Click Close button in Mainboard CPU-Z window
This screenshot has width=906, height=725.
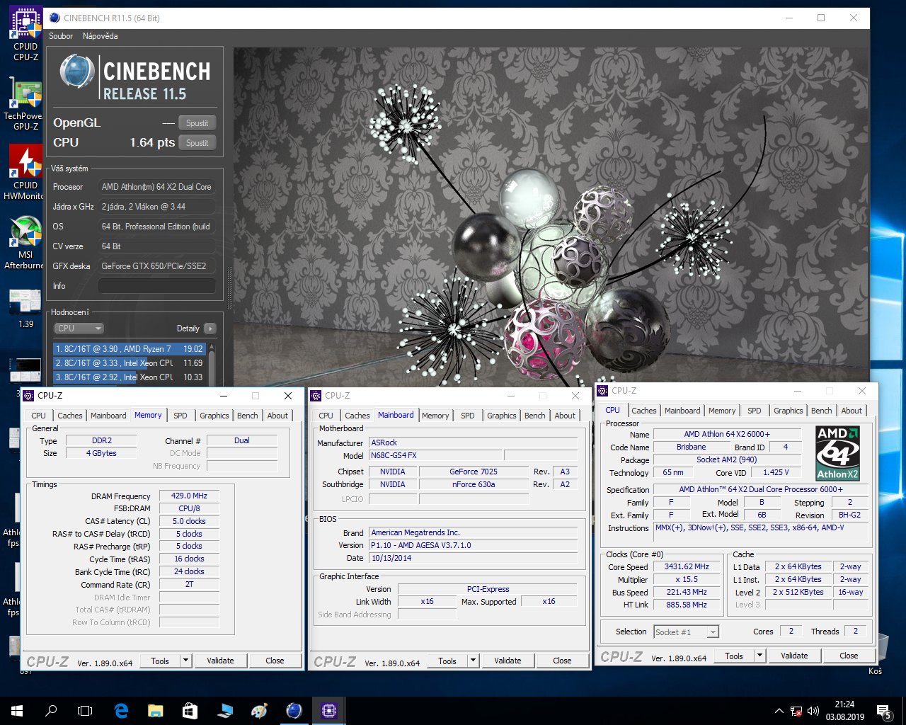[x=562, y=661]
